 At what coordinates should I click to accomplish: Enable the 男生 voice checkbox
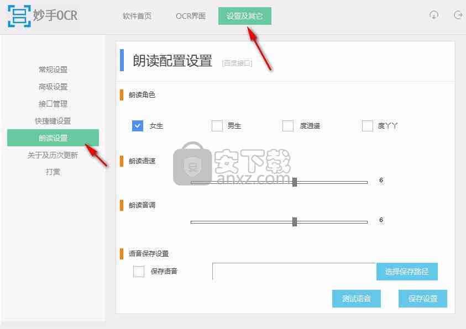pyautogui.click(x=217, y=126)
